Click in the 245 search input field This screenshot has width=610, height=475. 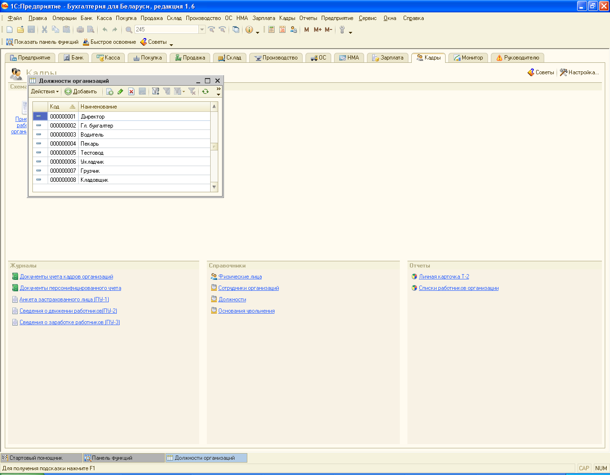tap(166, 30)
